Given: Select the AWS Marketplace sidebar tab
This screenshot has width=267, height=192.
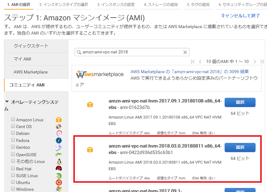Looking at the screenshot, I should (36, 72).
